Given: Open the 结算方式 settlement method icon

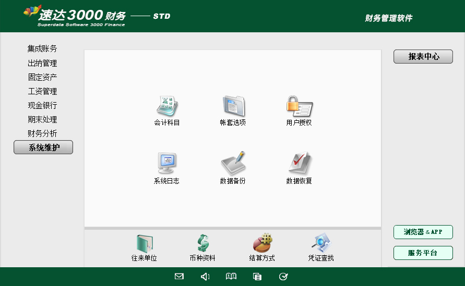Looking at the screenshot, I should 263,243.
